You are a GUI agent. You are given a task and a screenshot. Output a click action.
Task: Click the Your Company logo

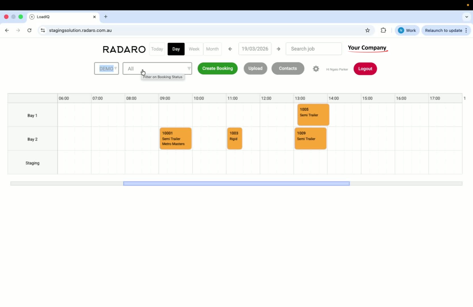tap(367, 48)
